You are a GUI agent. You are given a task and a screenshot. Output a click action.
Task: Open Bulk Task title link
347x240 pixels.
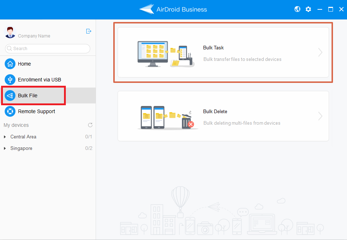pos(213,48)
